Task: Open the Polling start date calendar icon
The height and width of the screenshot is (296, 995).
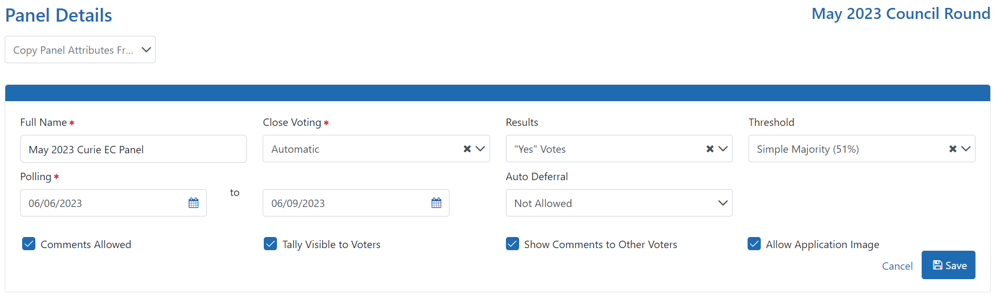Action: point(194,203)
